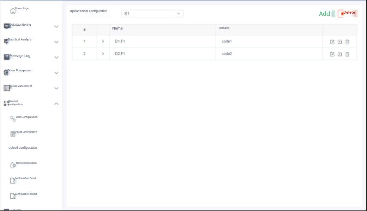Click the Storage Management server icon
The image size is (367, 211).
(7, 88)
